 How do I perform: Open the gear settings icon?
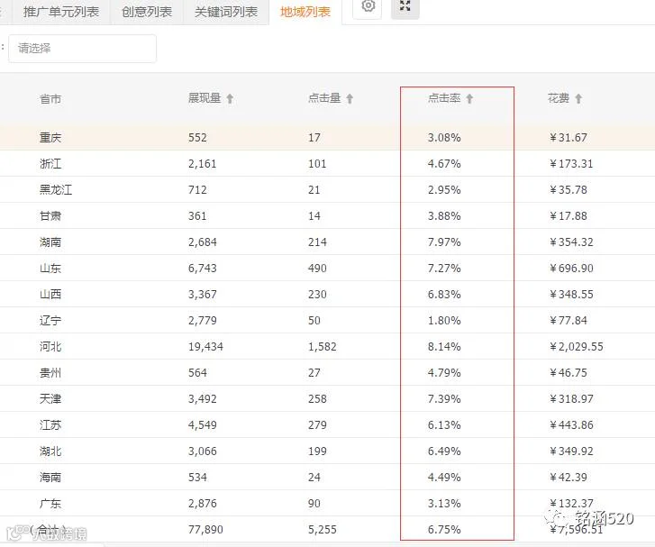point(368,6)
